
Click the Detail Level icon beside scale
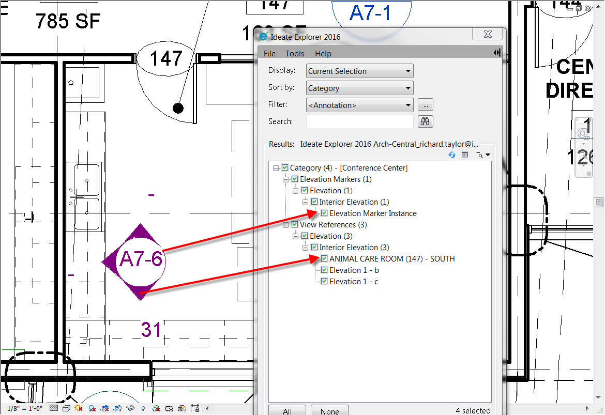[x=53, y=408]
